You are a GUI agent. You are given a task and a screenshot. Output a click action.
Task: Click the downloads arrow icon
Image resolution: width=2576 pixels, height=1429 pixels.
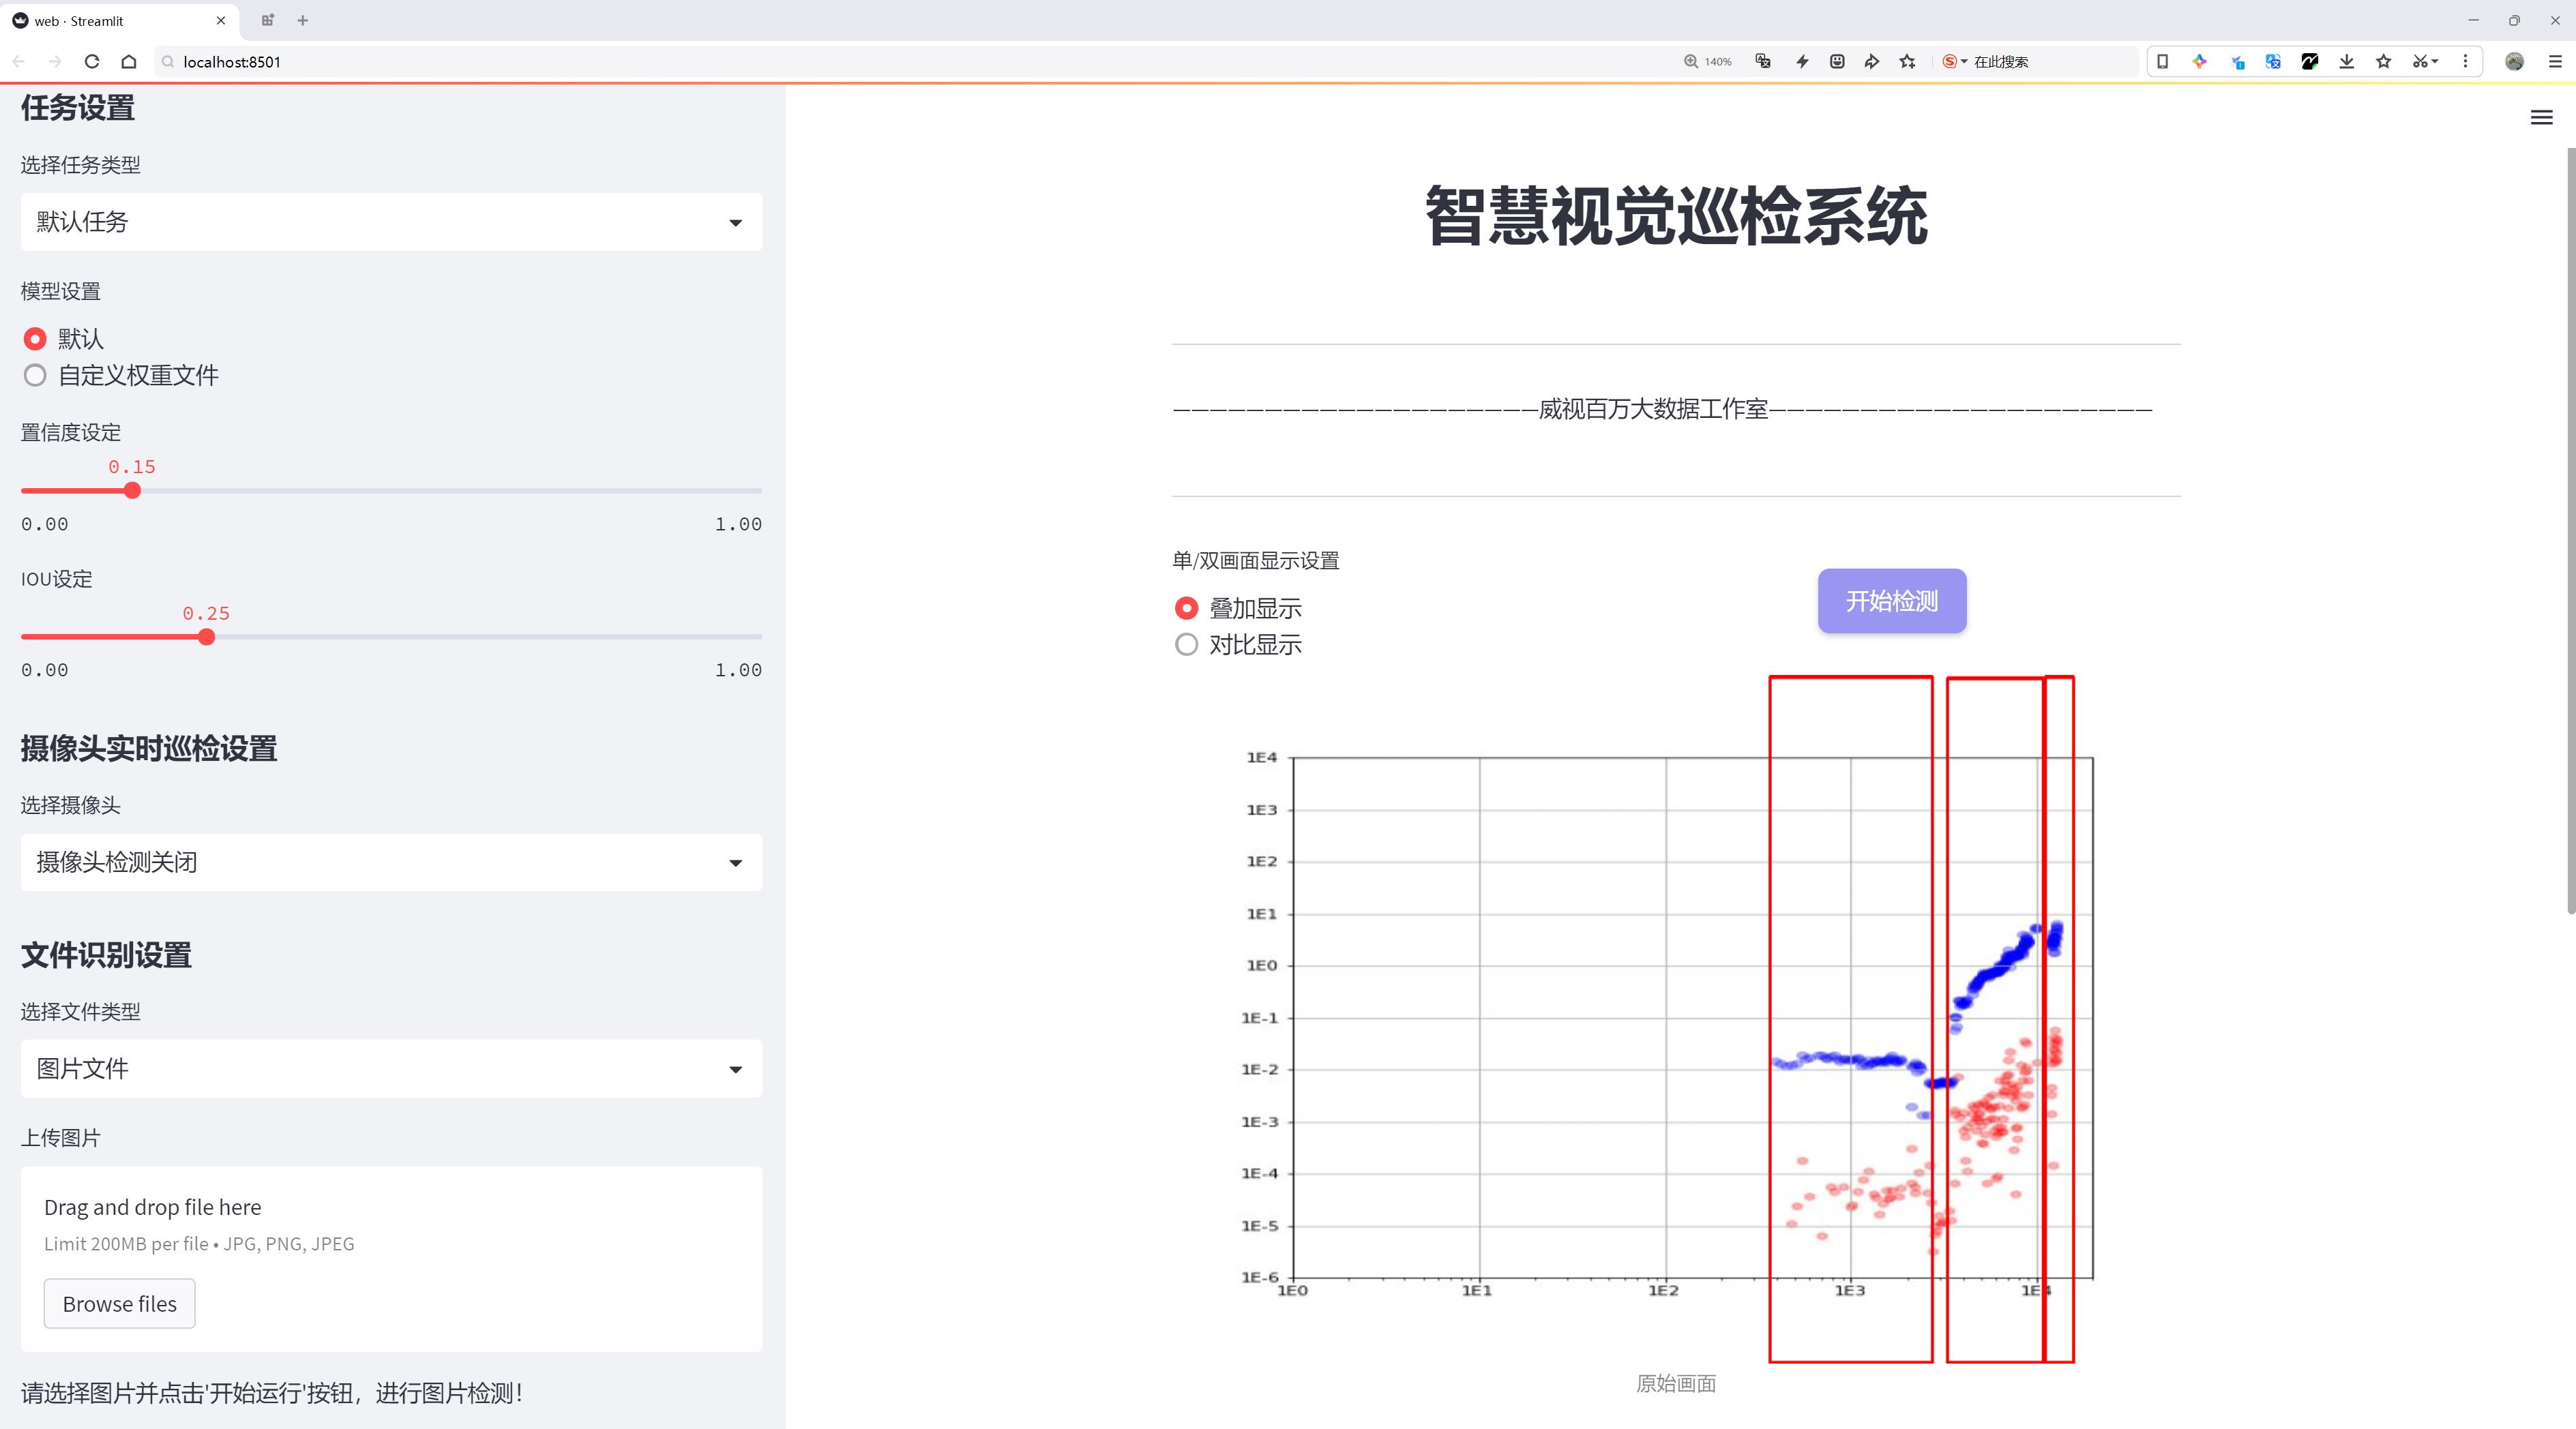click(2346, 62)
